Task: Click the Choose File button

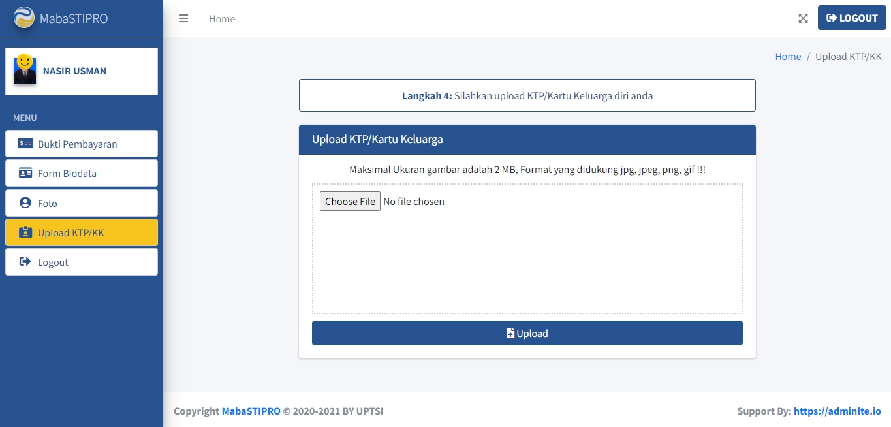Action: coord(350,201)
